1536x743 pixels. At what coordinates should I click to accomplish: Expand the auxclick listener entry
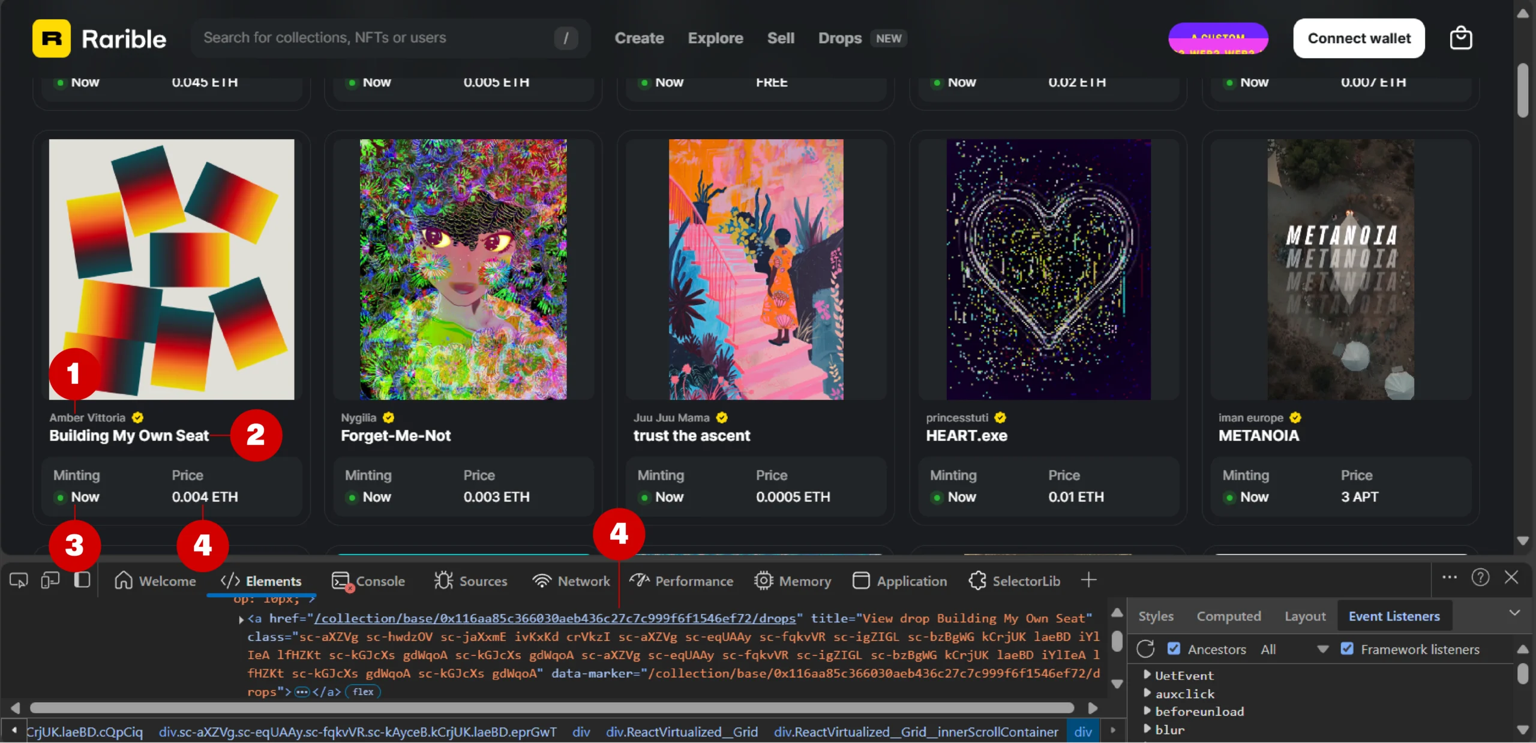pyautogui.click(x=1147, y=693)
